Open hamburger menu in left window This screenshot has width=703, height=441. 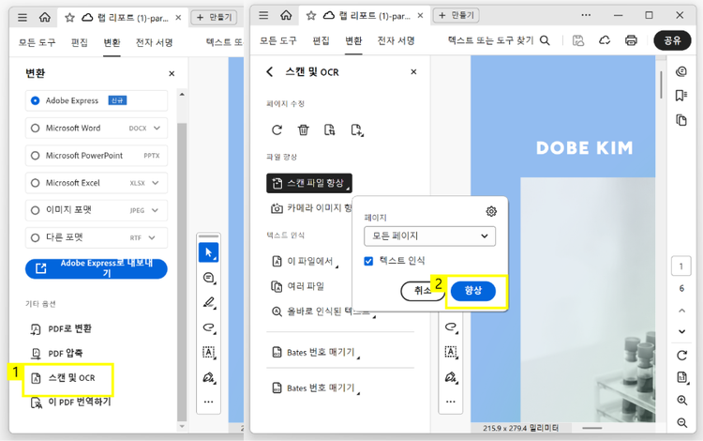tap(22, 18)
